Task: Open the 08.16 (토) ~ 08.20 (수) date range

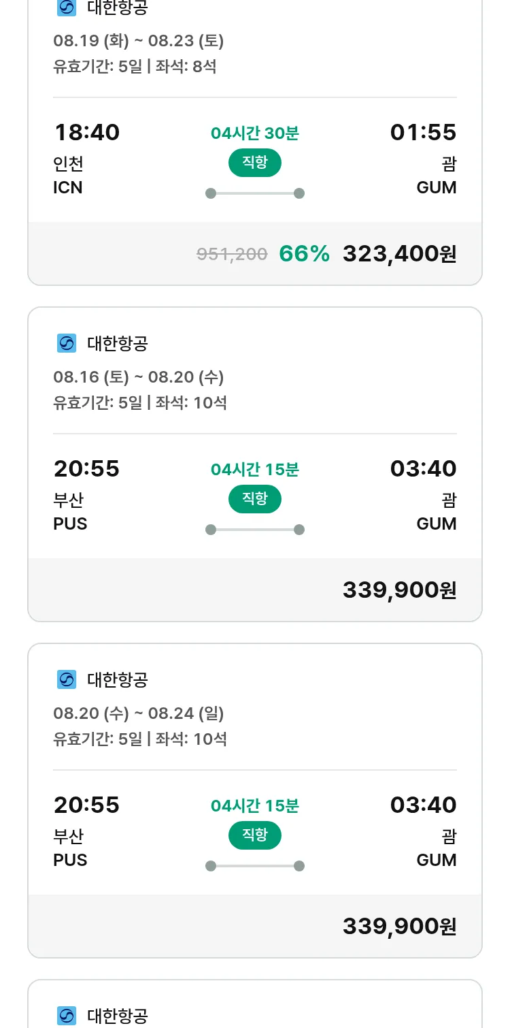Action: click(x=139, y=377)
